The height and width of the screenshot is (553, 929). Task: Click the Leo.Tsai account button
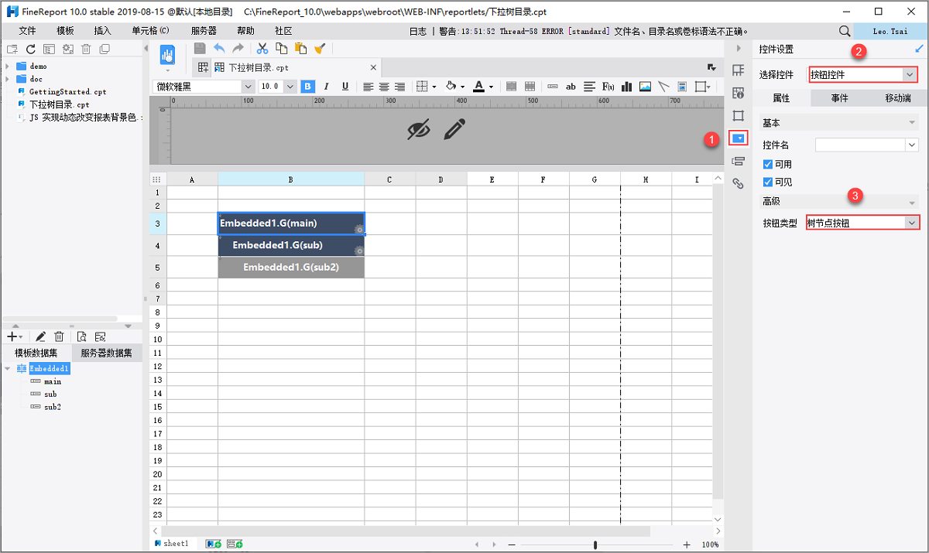pyautogui.click(x=890, y=31)
